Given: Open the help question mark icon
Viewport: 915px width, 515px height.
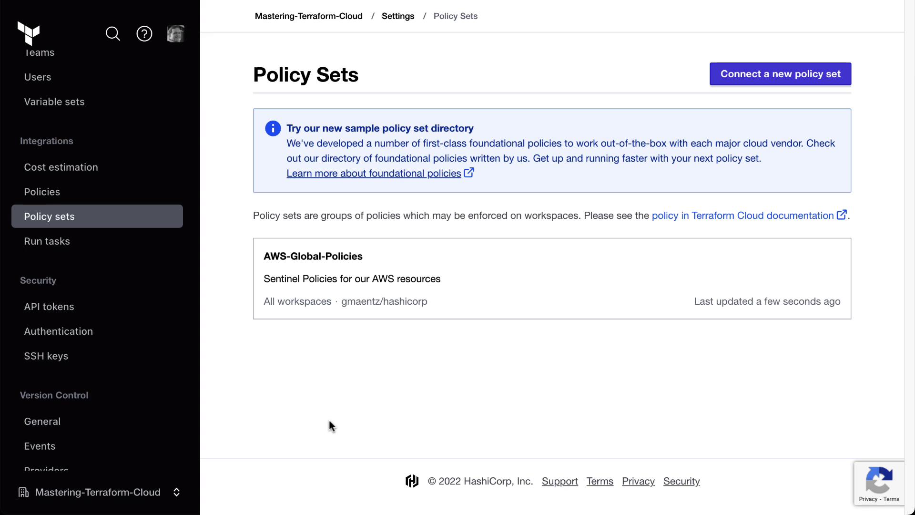Looking at the screenshot, I should pos(144,34).
